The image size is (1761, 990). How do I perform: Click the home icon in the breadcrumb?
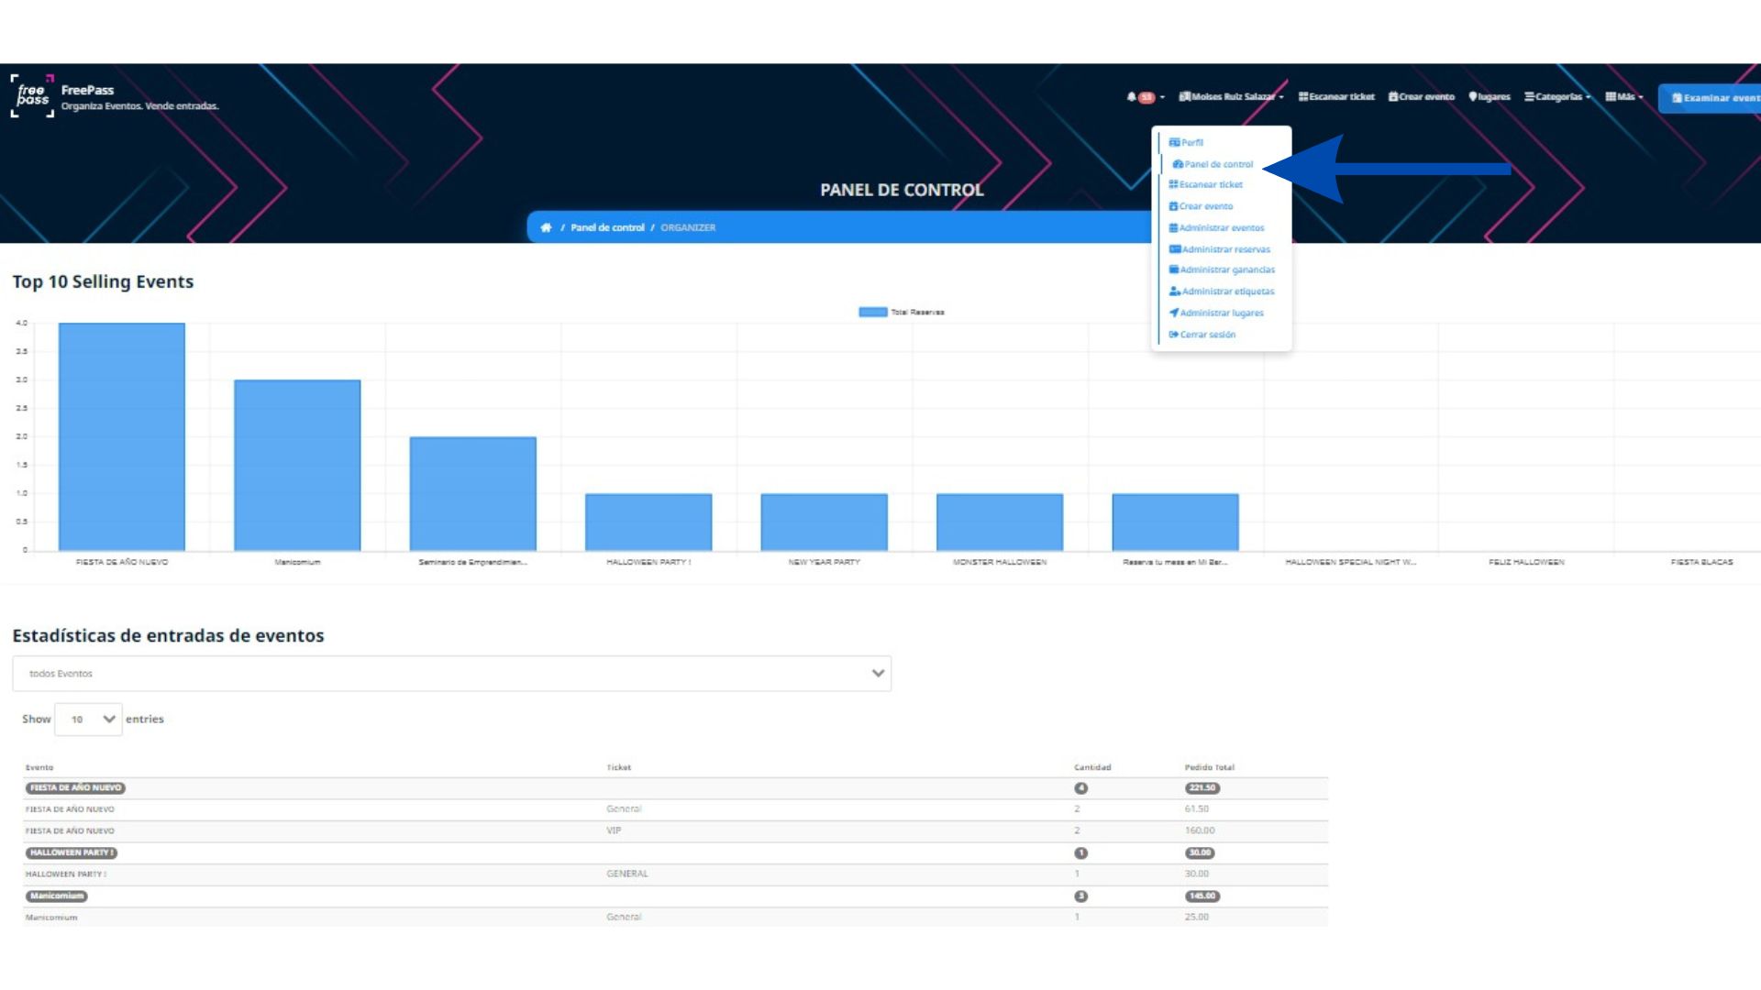point(548,226)
